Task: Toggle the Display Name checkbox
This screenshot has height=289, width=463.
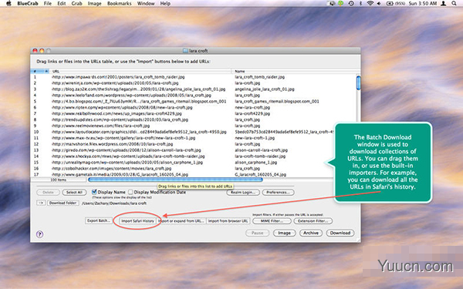Action: pyautogui.click(x=94, y=192)
